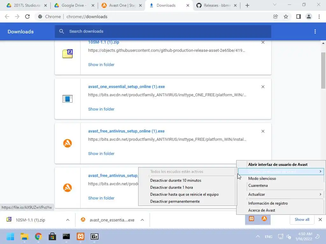
Task: Click the zip file icon of 10SM-1.1 (1).zip entry
Action: 67,54
